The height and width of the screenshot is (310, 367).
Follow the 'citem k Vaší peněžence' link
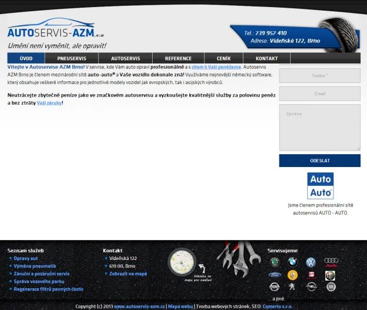[216, 67]
